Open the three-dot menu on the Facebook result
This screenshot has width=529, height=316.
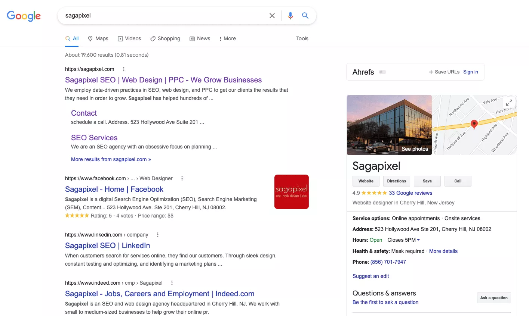pyautogui.click(x=182, y=178)
